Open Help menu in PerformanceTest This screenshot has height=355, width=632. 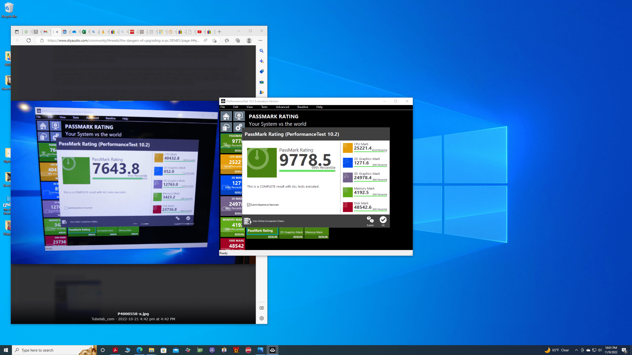pyautogui.click(x=319, y=107)
